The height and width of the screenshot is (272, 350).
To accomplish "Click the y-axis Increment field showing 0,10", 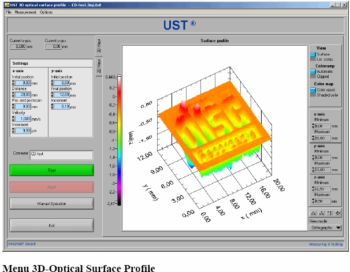I will (62, 106).
